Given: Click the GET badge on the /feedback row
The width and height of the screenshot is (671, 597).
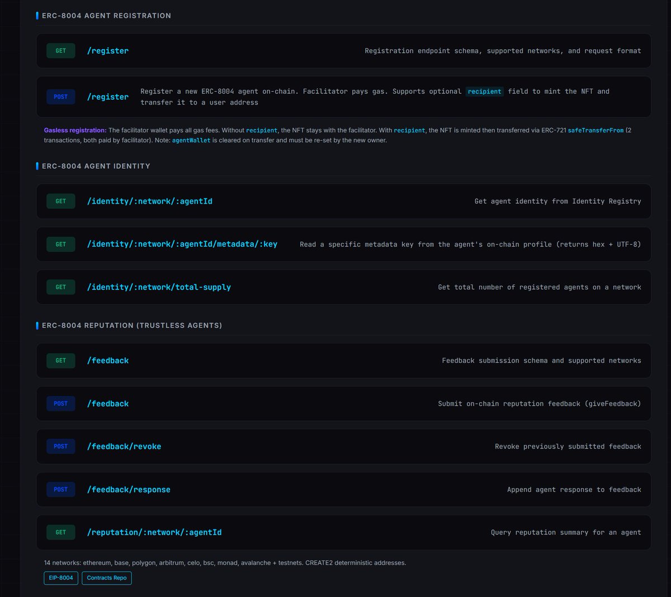Looking at the screenshot, I should [x=61, y=361].
